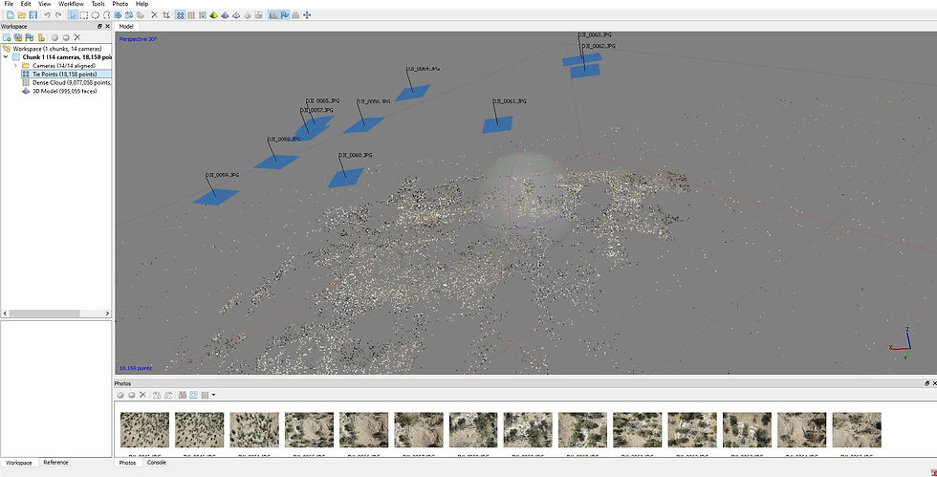Image resolution: width=937 pixels, height=477 pixels.
Task: Open the Photo menu
Action: 120,4
